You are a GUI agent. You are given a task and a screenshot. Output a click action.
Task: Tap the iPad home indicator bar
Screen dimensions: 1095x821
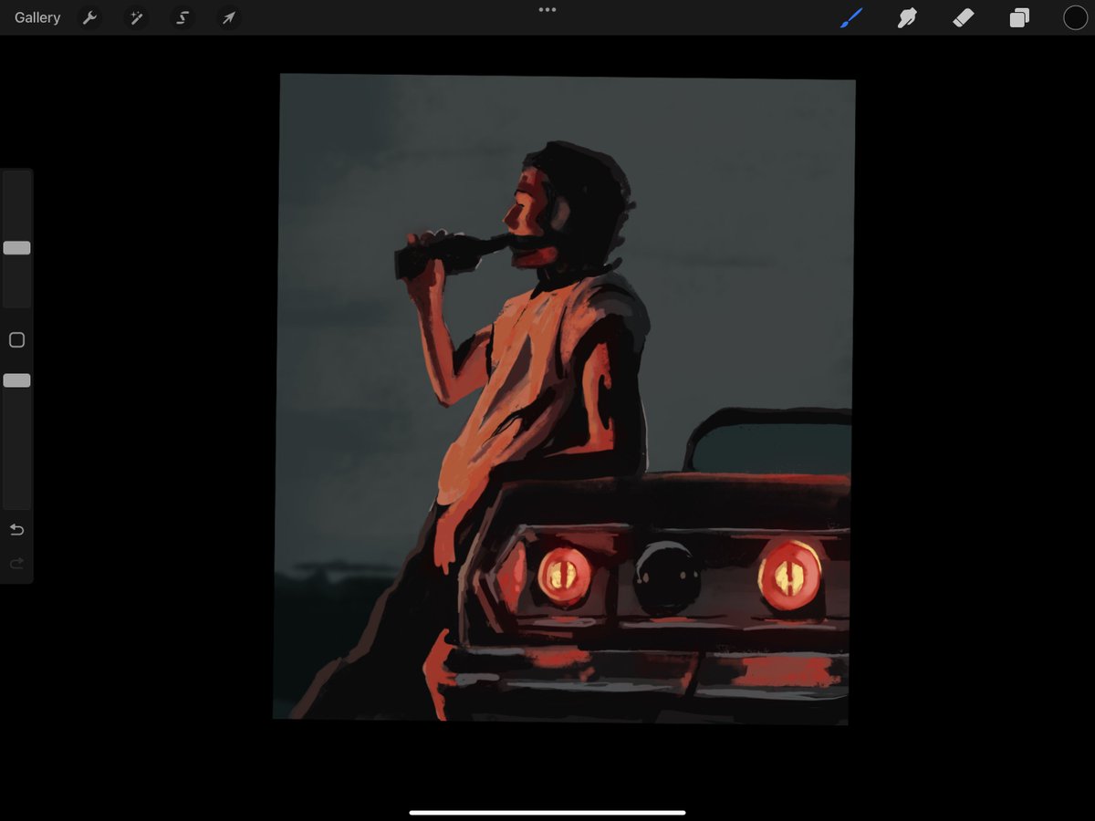[x=547, y=812]
